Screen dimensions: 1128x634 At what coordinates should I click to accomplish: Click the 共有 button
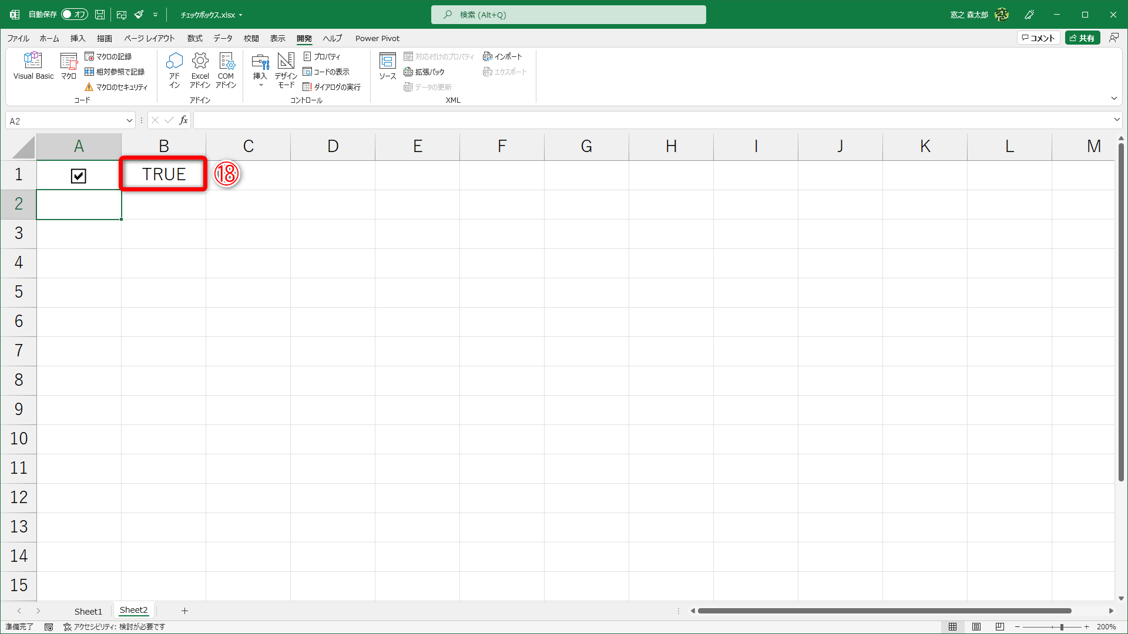point(1083,38)
